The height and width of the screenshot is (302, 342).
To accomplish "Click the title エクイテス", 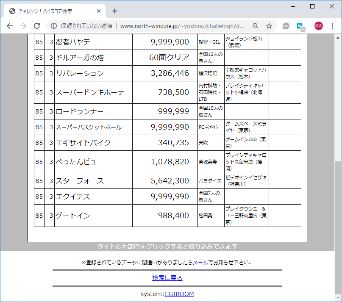I will click(x=72, y=197).
